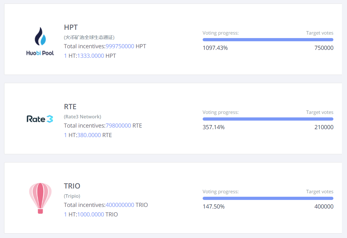Viewport: 347px width, 238px height.
Task: Click the 1097.43% voting progress value
Action: [215, 48]
